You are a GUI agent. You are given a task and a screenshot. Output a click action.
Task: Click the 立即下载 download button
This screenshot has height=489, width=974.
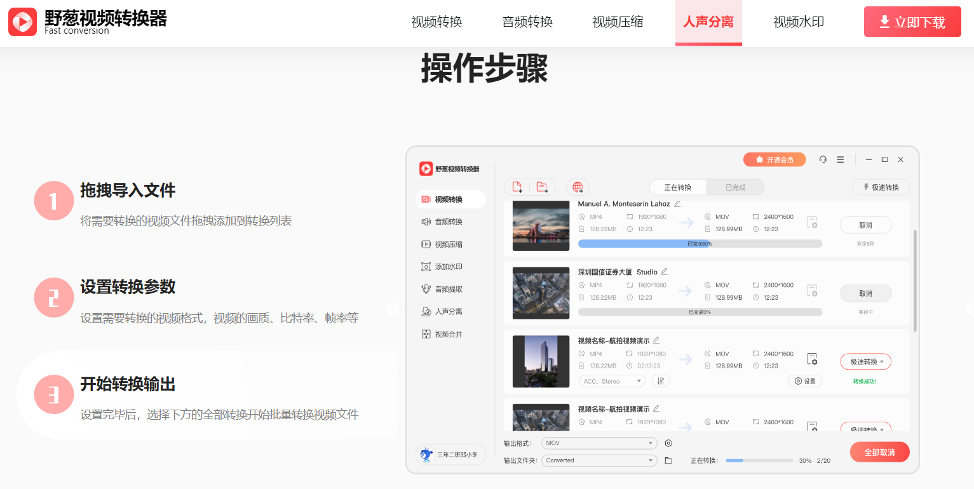pos(912,21)
